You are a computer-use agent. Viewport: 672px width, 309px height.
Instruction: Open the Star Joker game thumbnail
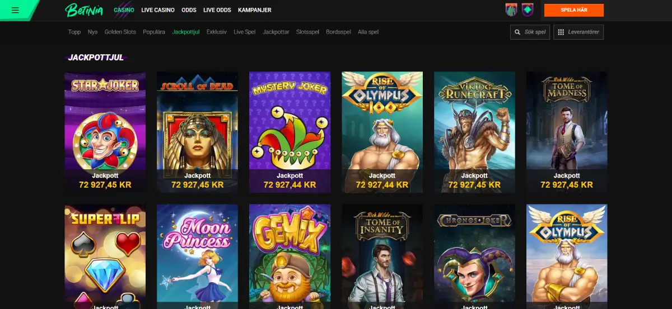pyautogui.click(x=105, y=132)
